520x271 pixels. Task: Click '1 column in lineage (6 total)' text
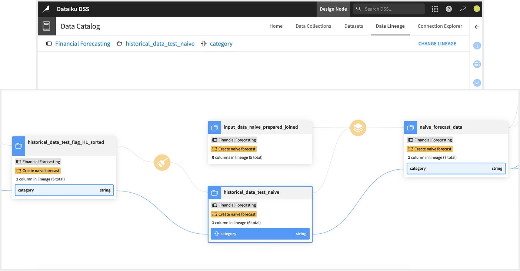236,223
